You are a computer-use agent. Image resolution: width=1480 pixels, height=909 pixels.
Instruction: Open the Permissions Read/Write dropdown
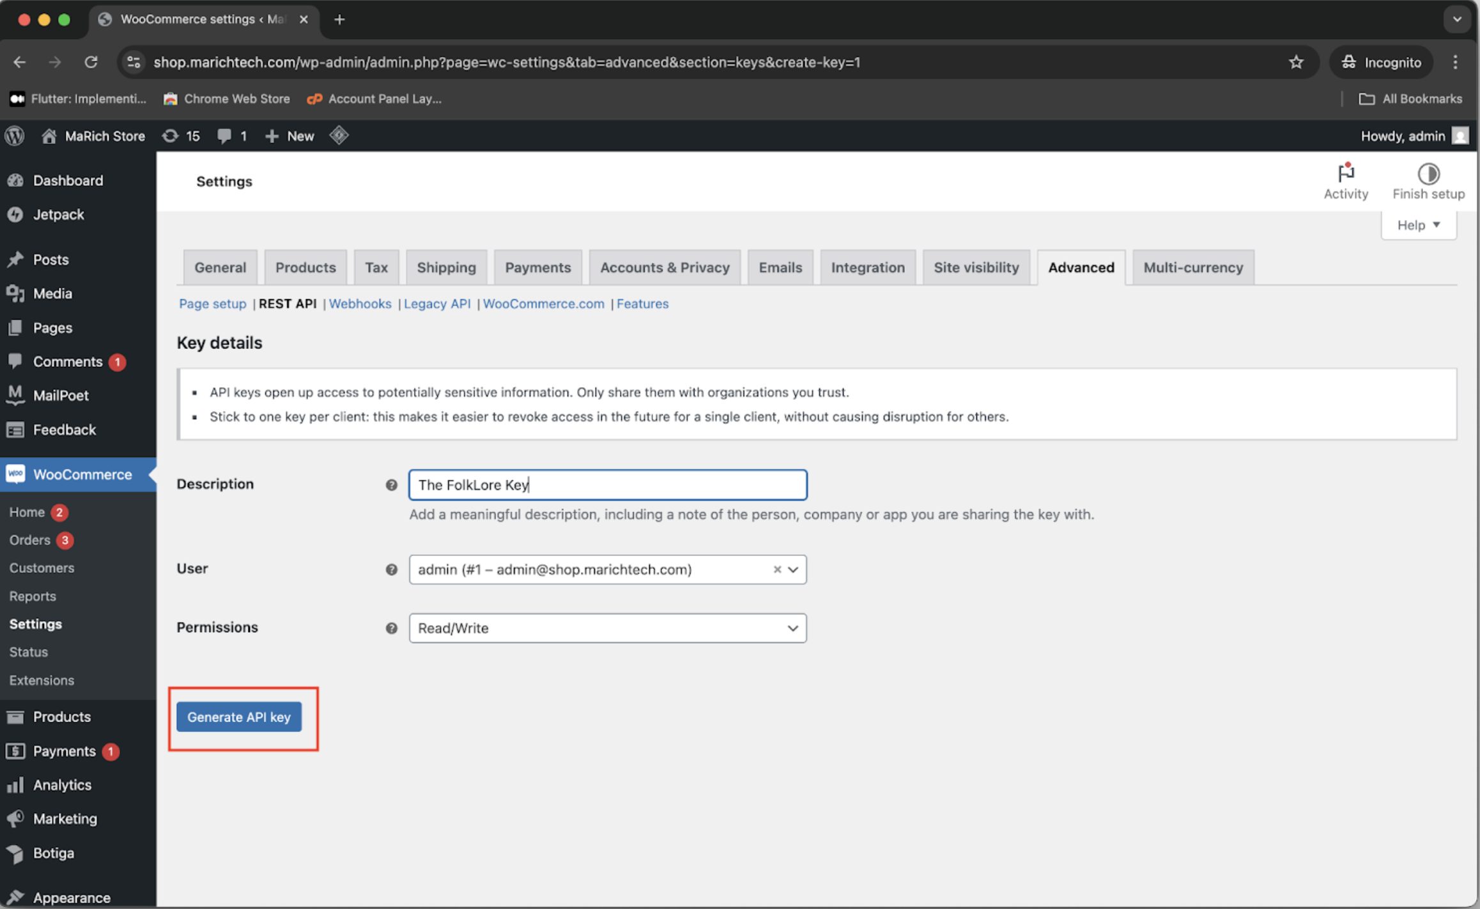[x=607, y=628]
